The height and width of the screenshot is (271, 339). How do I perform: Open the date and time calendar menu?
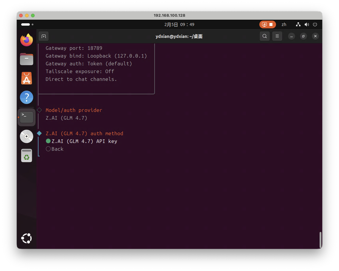179,24
